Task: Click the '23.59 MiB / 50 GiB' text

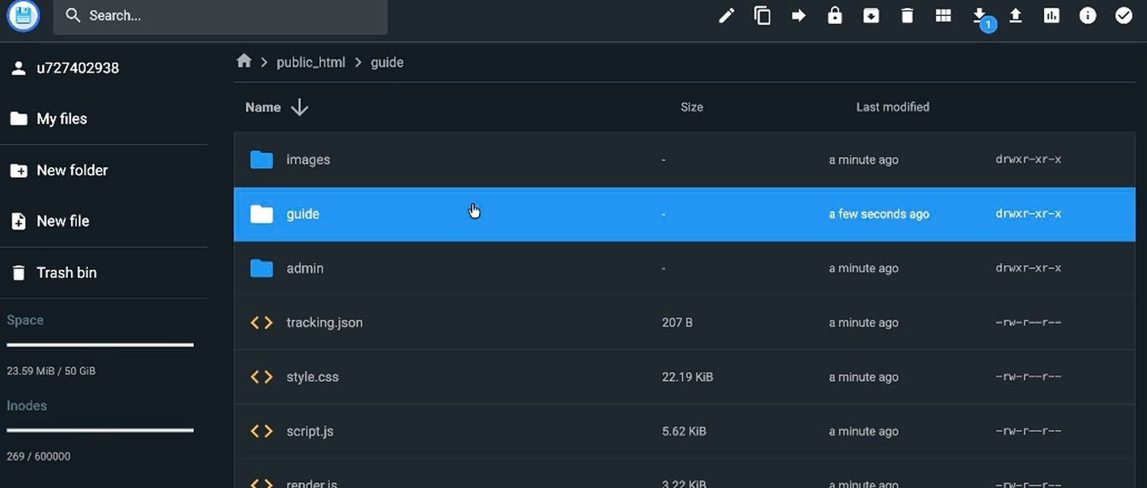Action: point(51,370)
